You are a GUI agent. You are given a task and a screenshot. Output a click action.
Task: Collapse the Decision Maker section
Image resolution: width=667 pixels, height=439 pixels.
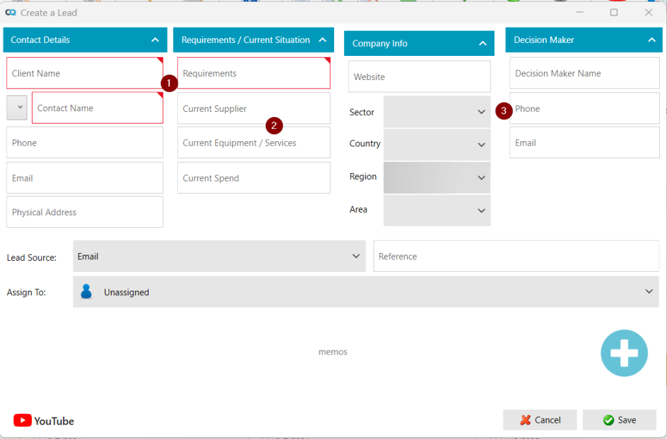pyautogui.click(x=651, y=40)
